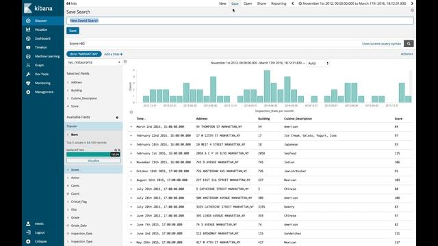Click the Logout icon

tap(28, 232)
